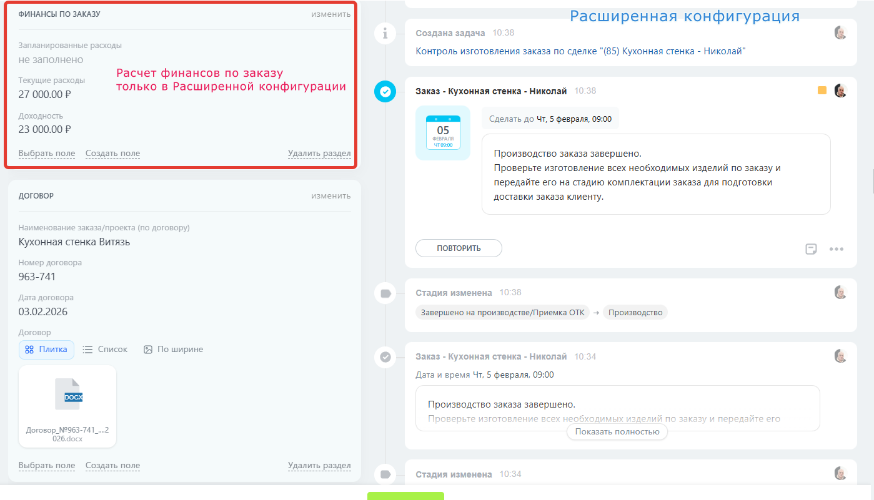This screenshot has width=874, height=500.
Task: Click "Удалить раздел" in the "Договор" section
Action: pyautogui.click(x=319, y=465)
